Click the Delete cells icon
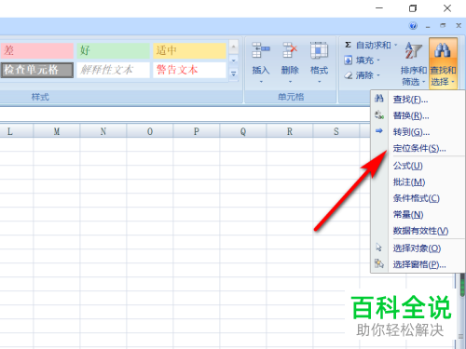The height and width of the screenshot is (349, 466). [x=290, y=50]
